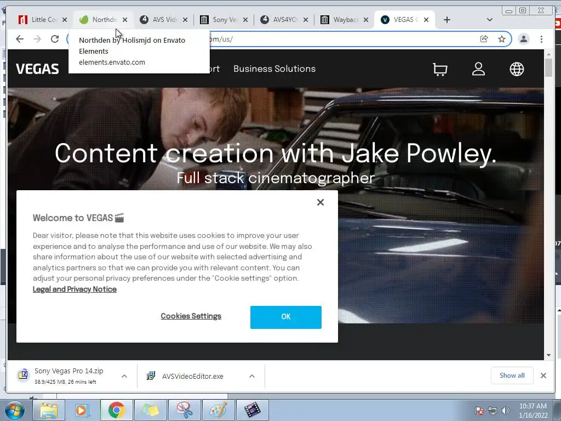The height and width of the screenshot is (421, 561).
Task: Close the AVS Video tab
Action: [185, 20]
